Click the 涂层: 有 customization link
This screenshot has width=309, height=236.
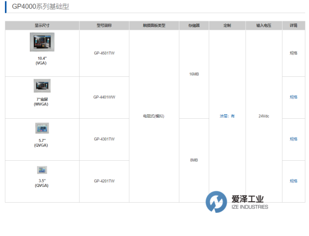tap(227, 116)
